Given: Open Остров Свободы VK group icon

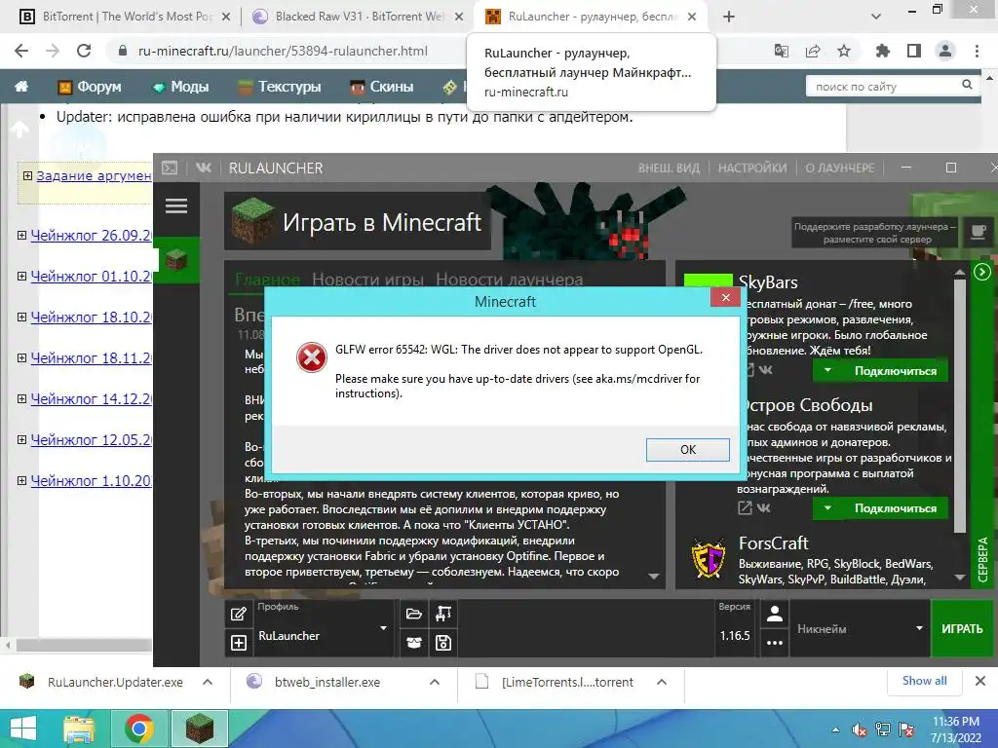Looking at the screenshot, I should tap(764, 507).
